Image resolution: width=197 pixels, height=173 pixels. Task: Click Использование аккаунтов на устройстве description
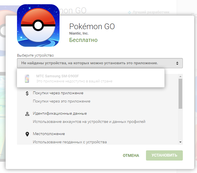(x=89, y=121)
